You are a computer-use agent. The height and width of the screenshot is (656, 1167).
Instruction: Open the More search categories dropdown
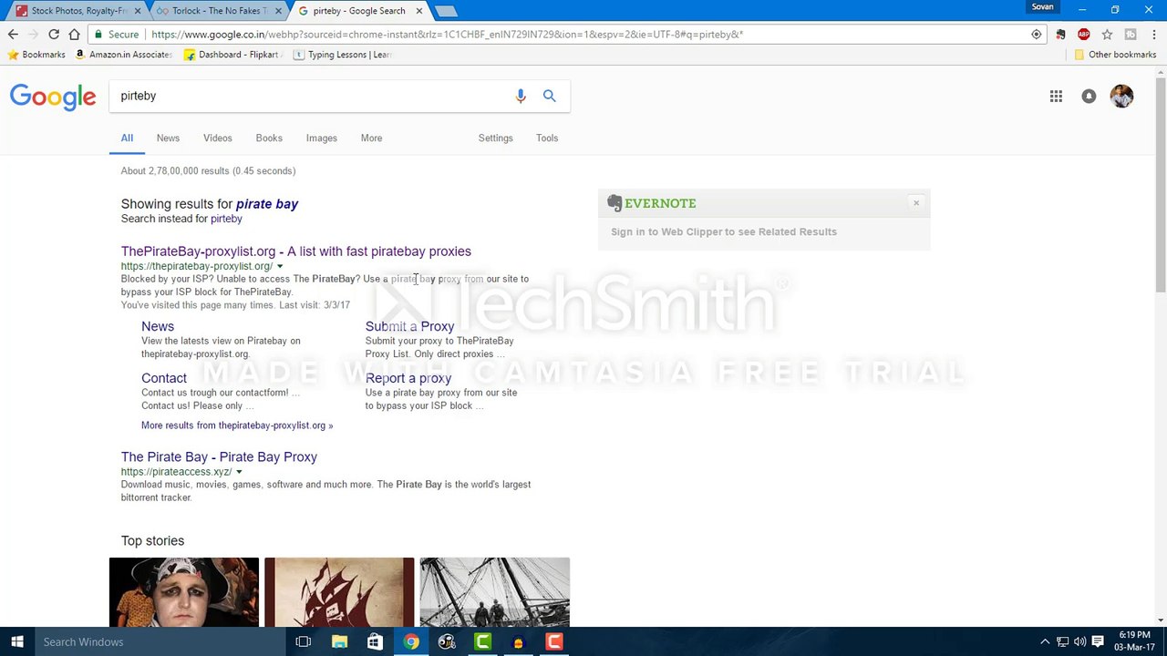click(371, 138)
